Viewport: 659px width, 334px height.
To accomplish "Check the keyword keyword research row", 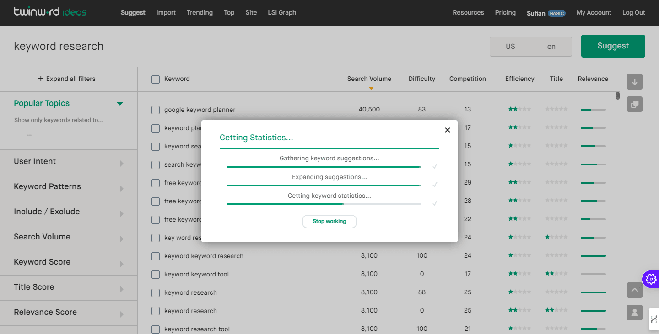I will pyautogui.click(x=156, y=256).
